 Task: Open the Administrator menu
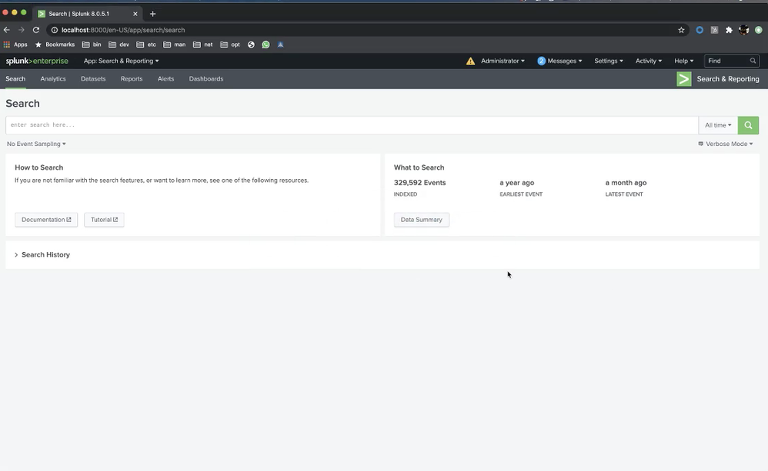(x=503, y=61)
